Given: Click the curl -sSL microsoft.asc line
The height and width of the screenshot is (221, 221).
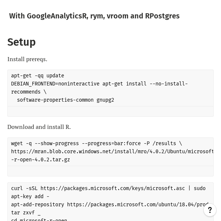Looking at the screenshot, I should (108, 189).
